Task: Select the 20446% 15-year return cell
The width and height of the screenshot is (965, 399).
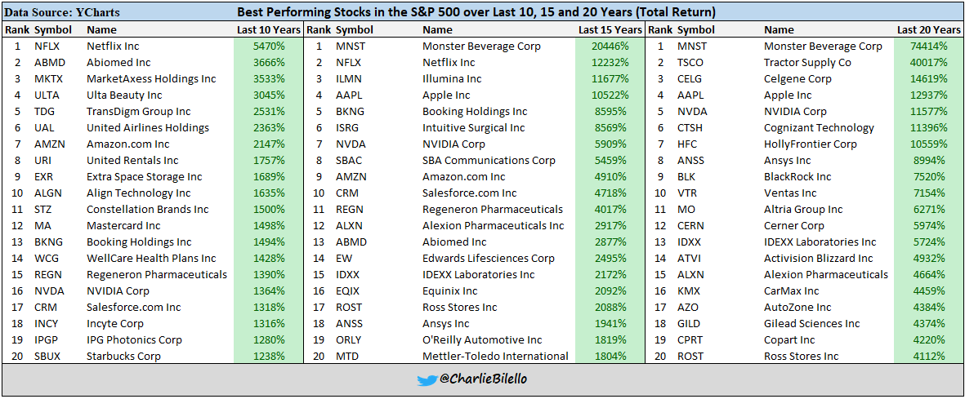Action: [609, 47]
